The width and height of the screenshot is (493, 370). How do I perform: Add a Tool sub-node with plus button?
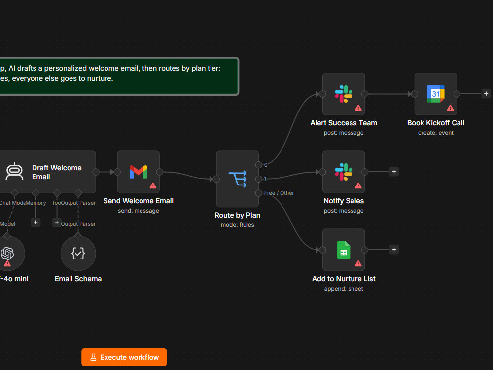tap(57, 222)
